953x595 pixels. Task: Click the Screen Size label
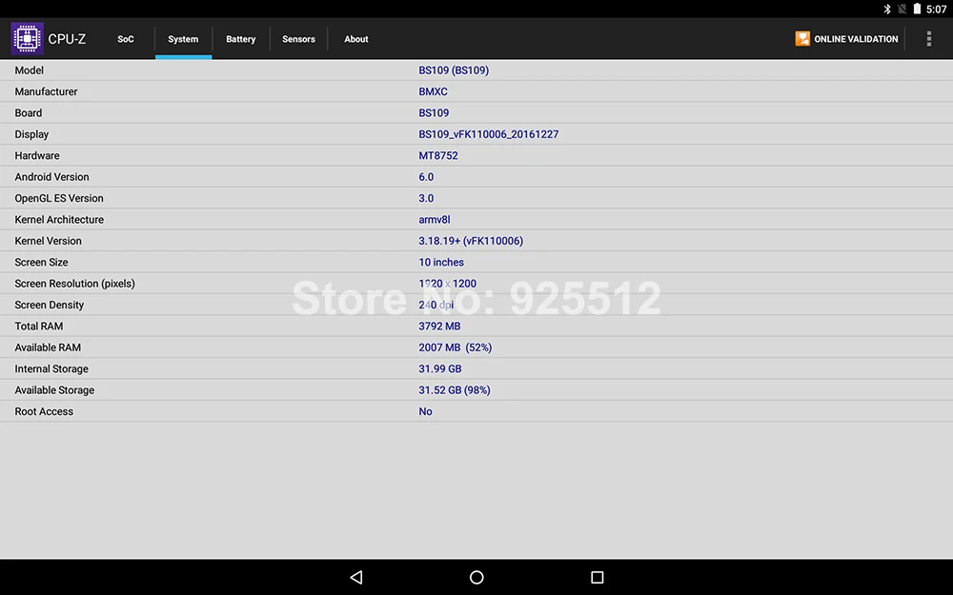pyautogui.click(x=41, y=263)
